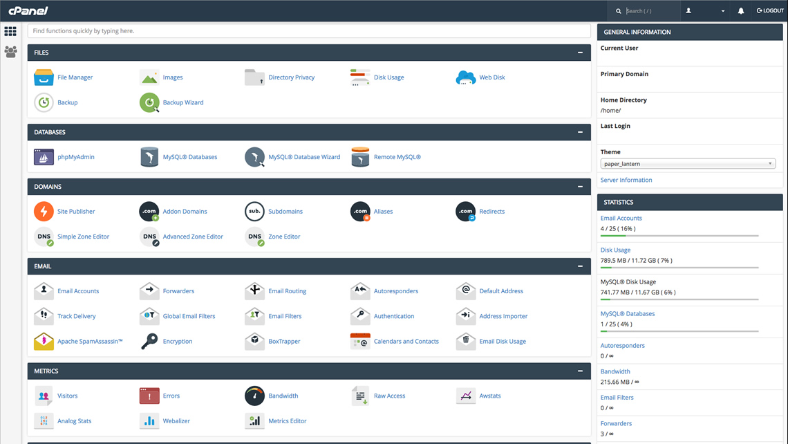Open the Forwarders icon
788x444 pixels.
(149, 290)
